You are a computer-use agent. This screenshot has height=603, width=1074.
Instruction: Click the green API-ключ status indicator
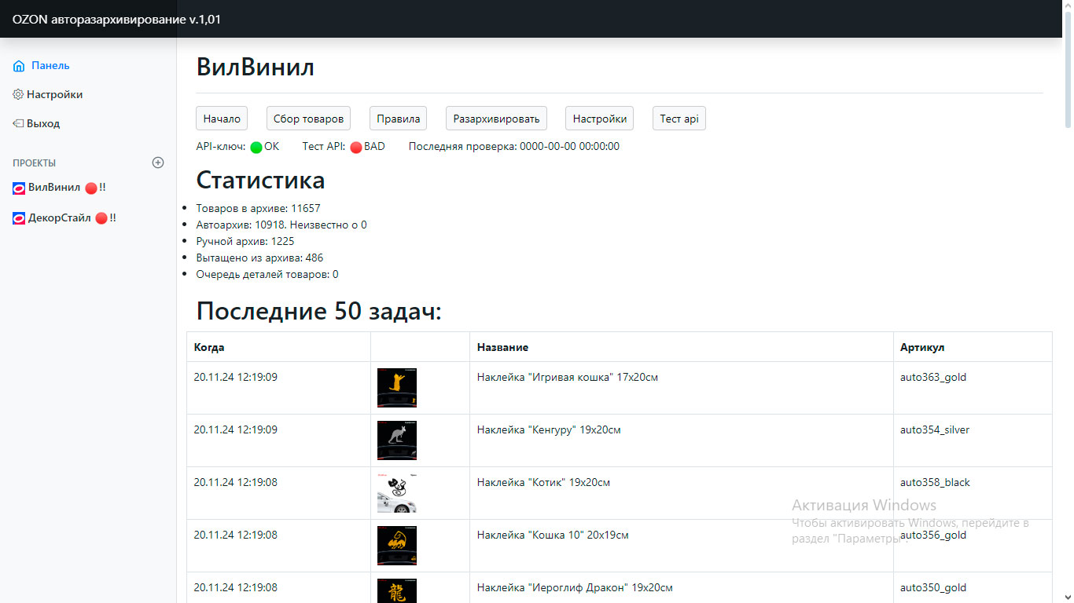click(256, 147)
